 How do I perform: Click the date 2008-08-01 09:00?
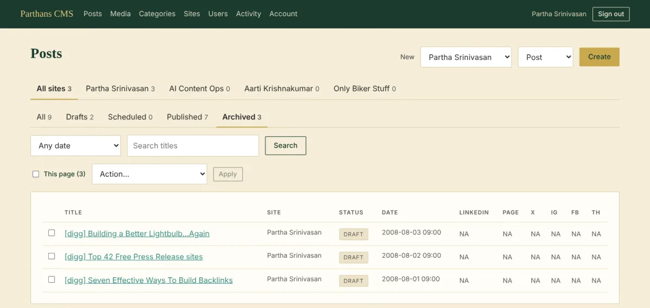point(411,279)
